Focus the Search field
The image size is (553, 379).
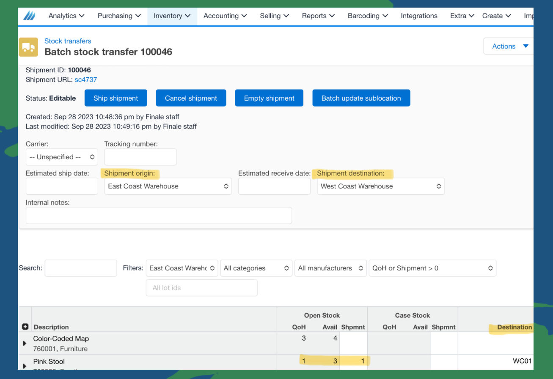click(81, 268)
